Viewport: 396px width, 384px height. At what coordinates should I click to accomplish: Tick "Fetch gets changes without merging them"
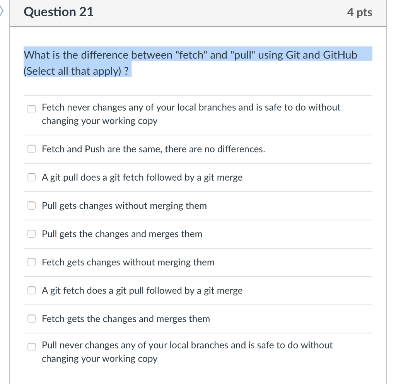coord(31,262)
